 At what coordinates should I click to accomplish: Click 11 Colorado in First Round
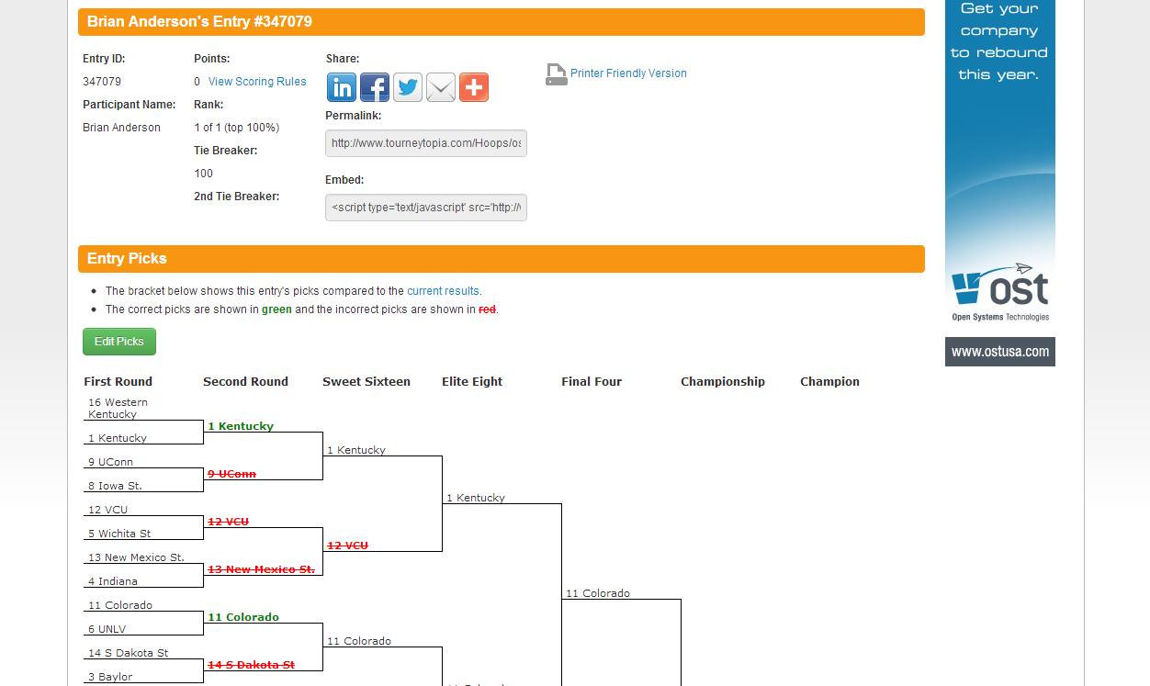[120, 605]
